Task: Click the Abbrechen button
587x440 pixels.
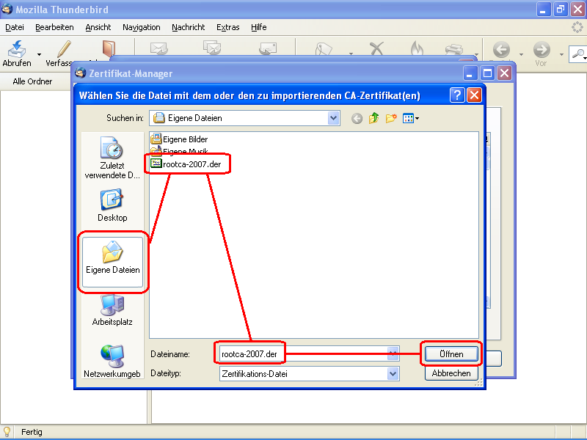Action: 451,373
